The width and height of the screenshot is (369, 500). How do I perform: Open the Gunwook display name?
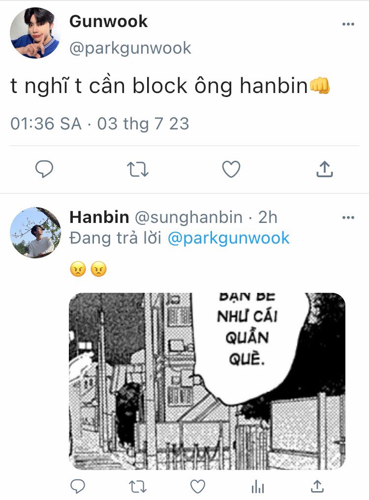tap(108, 22)
